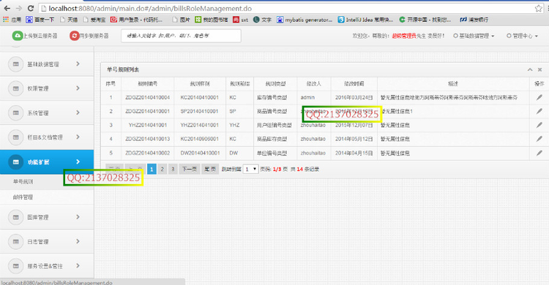Edit rule ZDGZ20140410001 with its pencil icon

(x=539, y=111)
